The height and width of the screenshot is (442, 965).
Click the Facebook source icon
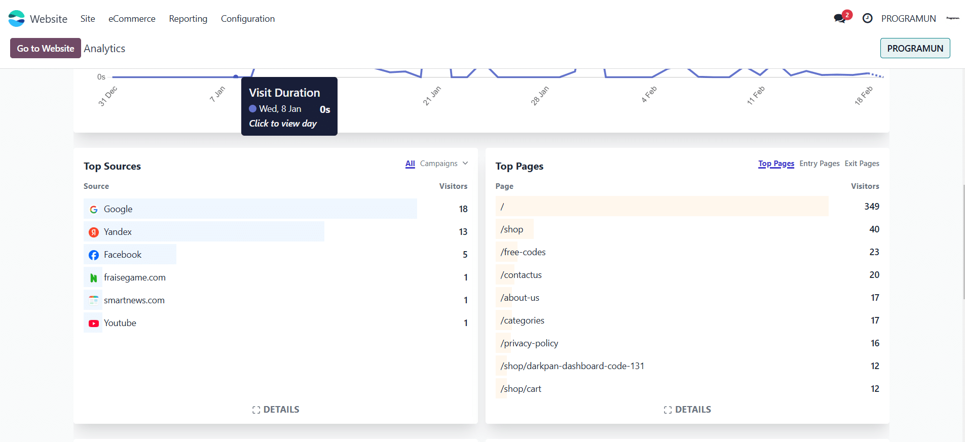pos(94,255)
